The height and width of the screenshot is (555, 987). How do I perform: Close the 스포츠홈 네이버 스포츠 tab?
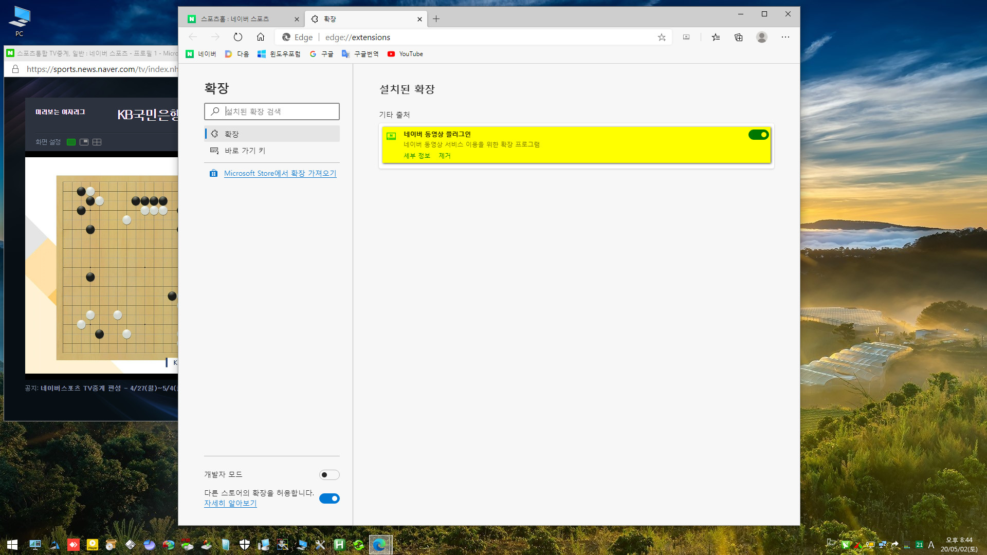click(x=297, y=19)
